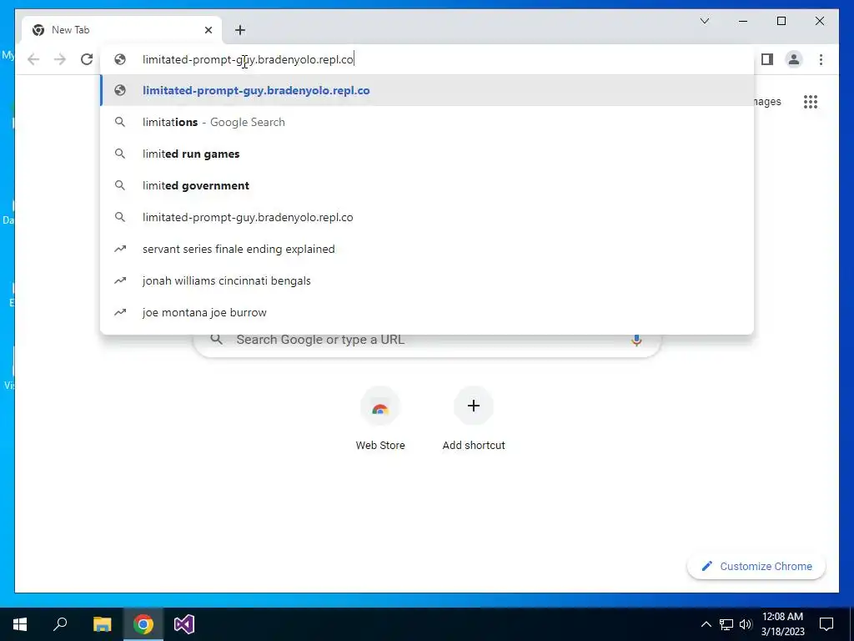
Task: Show hidden system tray icons
Action: coord(706,624)
